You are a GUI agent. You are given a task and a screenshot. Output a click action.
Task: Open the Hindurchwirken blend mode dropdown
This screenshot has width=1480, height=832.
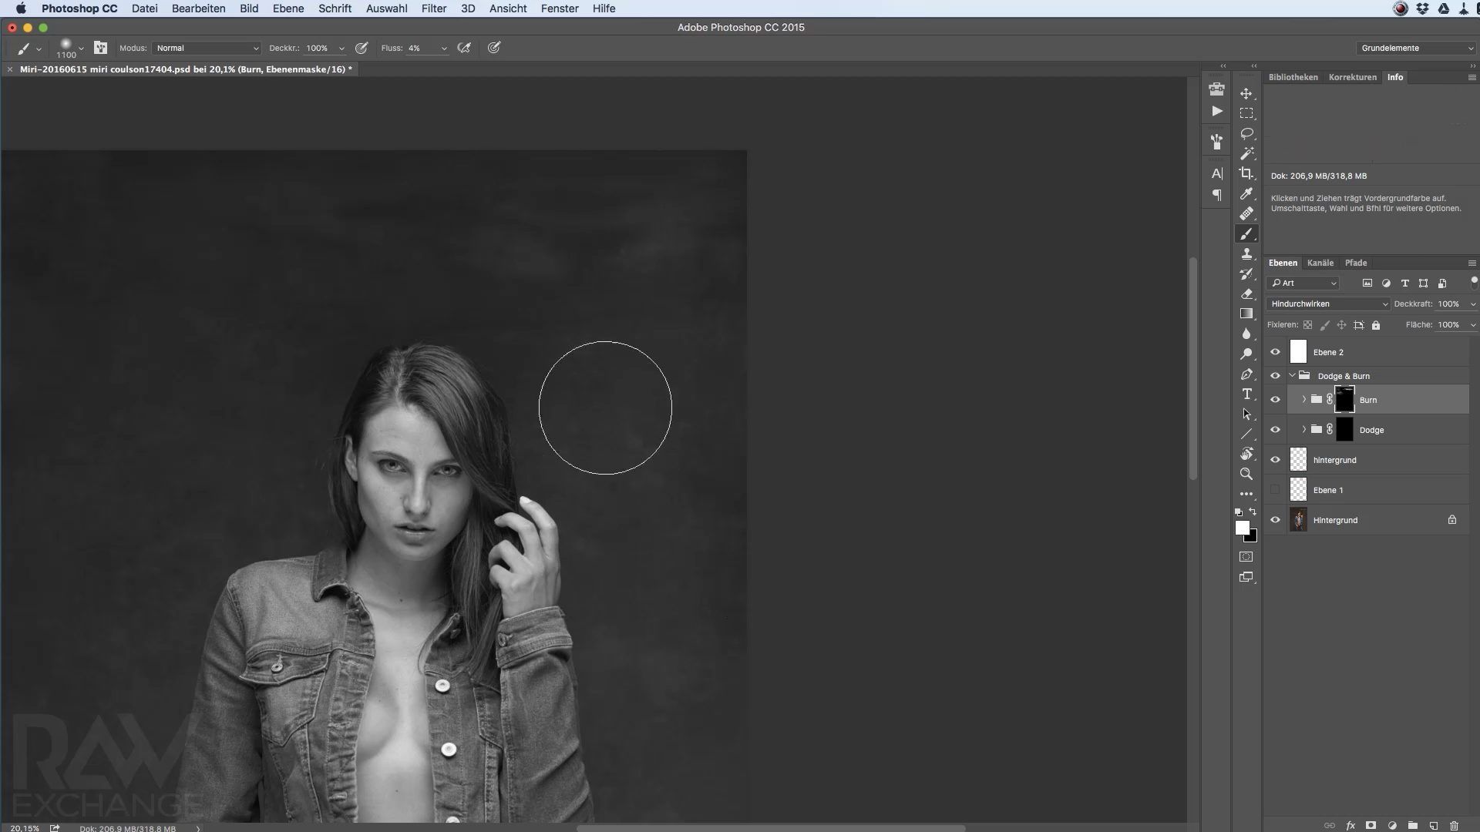1328,304
